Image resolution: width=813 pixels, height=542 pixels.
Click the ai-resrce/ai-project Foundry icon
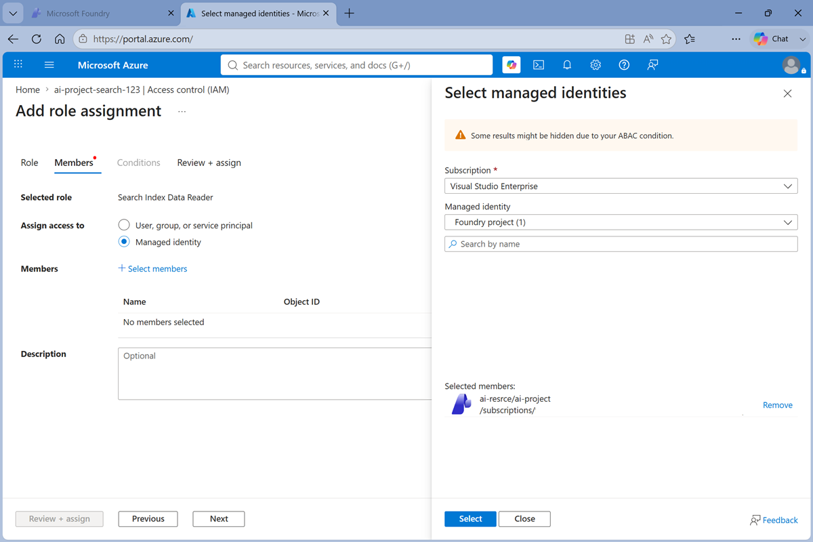click(x=461, y=404)
